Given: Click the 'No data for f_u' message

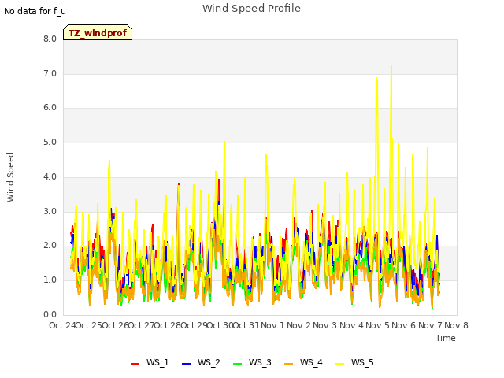Looking at the screenshot, I should 35,11.
